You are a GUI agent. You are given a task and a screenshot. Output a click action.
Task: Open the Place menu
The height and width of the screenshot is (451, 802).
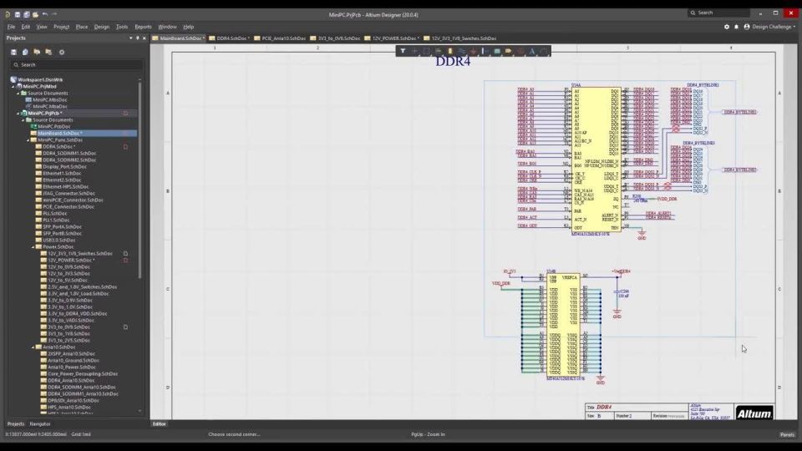[82, 27]
